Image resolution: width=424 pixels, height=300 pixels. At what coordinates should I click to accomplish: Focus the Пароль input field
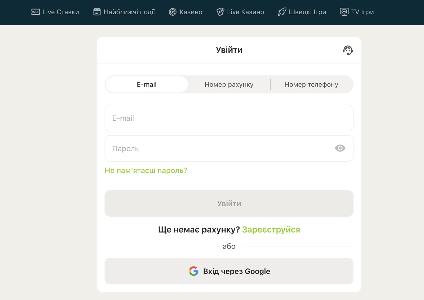coord(229,148)
